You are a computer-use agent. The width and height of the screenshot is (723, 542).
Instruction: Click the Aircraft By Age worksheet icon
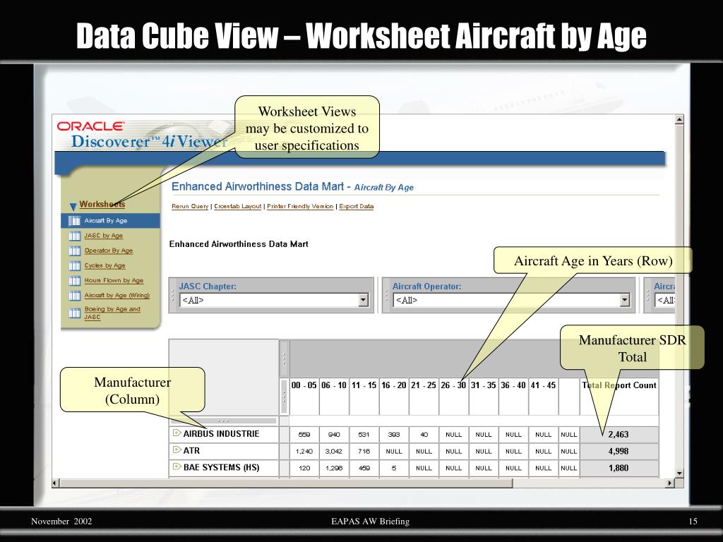[x=74, y=221]
